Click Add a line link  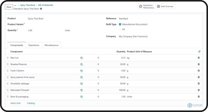pos(15,103)
